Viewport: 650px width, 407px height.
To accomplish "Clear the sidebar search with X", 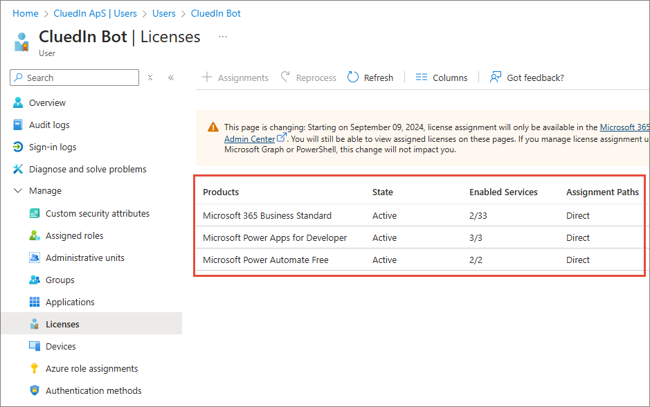I will point(150,78).
